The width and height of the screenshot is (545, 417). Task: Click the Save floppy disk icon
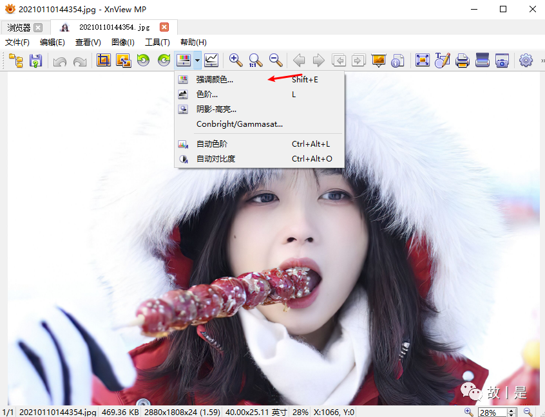(x=36, y=61)
